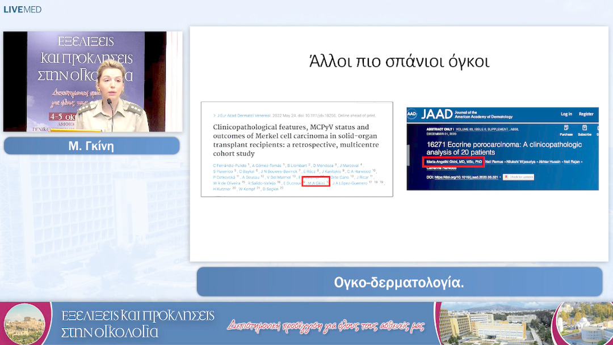The height and width of the screenshot is (345, 613).
Task: Click the LIVEMED logo
Action: click(x=22, y=9)
